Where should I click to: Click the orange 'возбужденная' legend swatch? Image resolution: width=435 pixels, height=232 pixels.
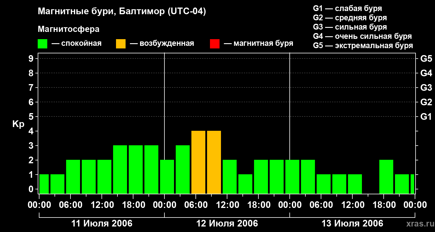(x=121, y=44)
